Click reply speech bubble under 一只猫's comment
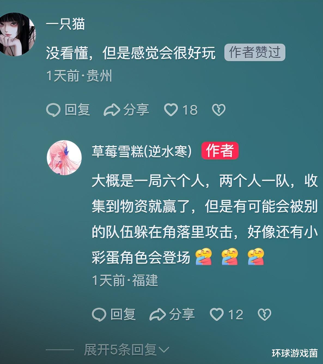Screen dimensions: 323x364 coord(53,110)
